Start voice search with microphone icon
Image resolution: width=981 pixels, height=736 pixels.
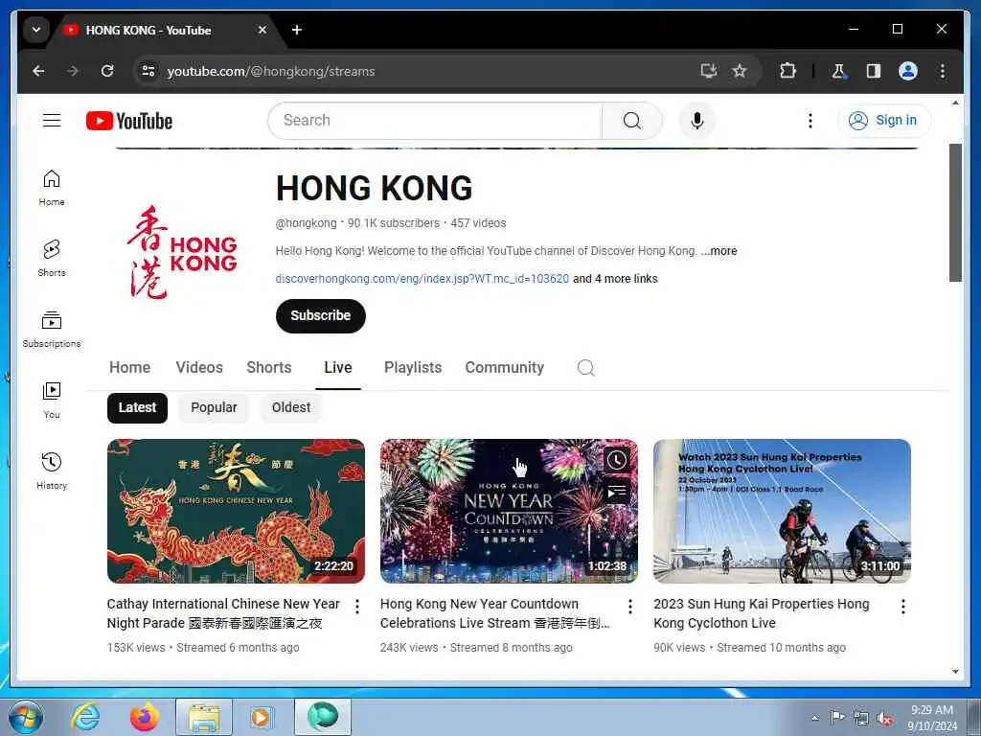pos(697,120)
